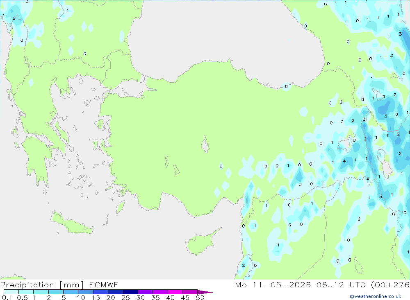Click the 'ECMWF' model label
Viewport: 410px width, 300px height.
click(x=104, y=284)
